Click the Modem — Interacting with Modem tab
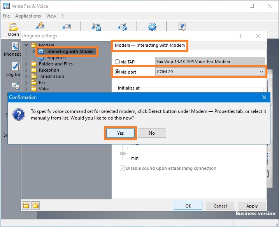The width and height of the screenshot is (279, 227). (x=150, y=45)
